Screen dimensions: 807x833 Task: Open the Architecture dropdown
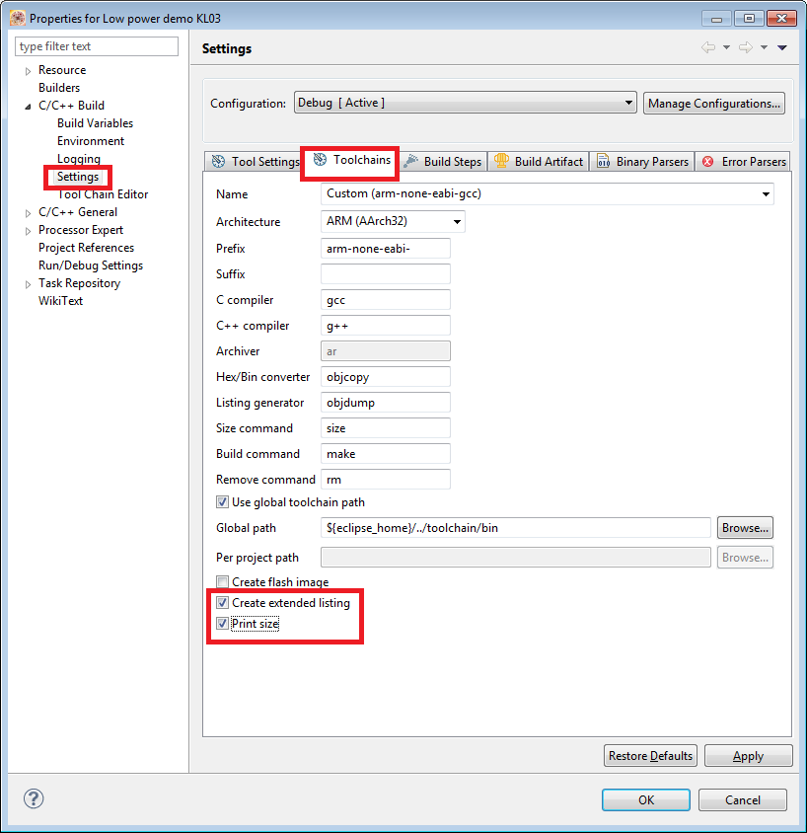click(x=393, y=221)
